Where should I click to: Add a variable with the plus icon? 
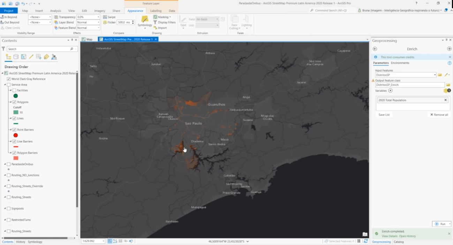[x=390, y=91]
